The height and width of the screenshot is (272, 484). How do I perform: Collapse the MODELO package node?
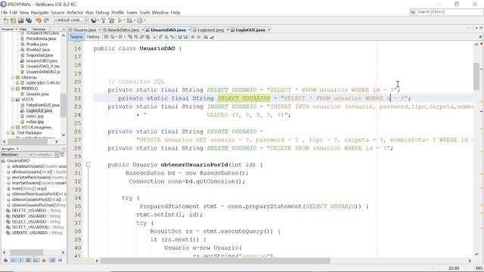tap(13, 88)
